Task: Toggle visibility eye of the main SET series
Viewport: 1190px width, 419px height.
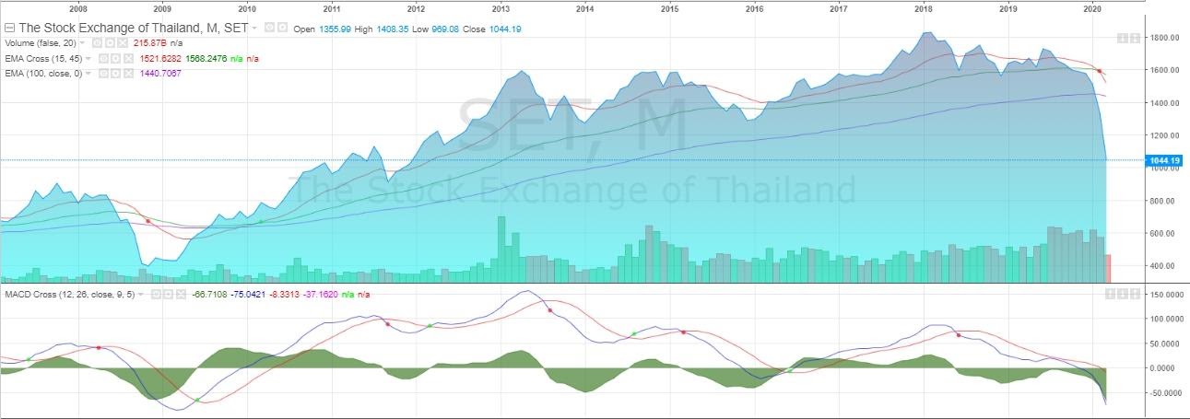Action: tap(268, 28)
